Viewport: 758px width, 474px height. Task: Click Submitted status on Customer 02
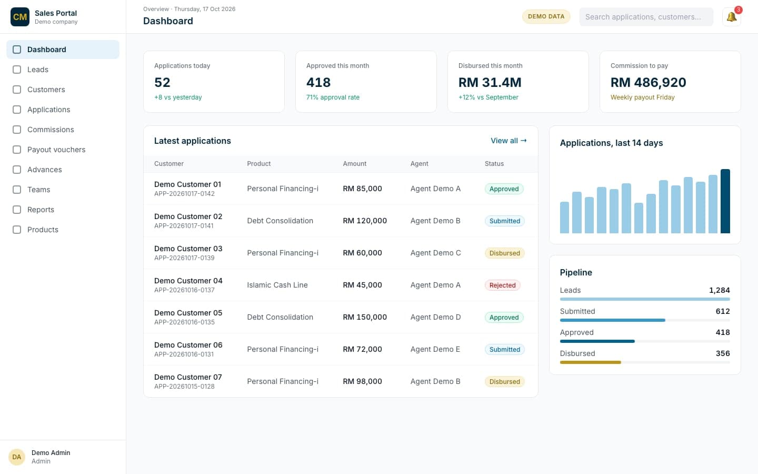pyautogui.click(x=504, y=221)
